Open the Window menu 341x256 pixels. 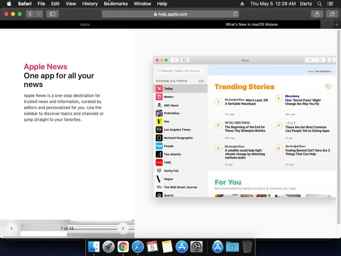tap(143, 4)
